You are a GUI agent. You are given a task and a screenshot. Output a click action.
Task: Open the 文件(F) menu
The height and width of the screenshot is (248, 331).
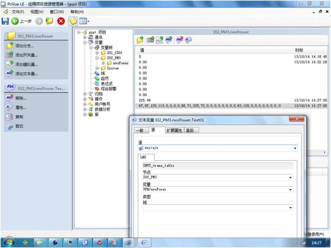coord(18,12)
